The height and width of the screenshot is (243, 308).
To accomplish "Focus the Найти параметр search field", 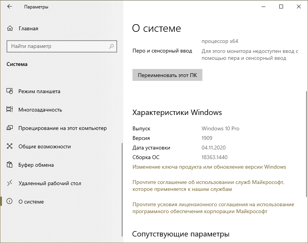I will 58,46.
